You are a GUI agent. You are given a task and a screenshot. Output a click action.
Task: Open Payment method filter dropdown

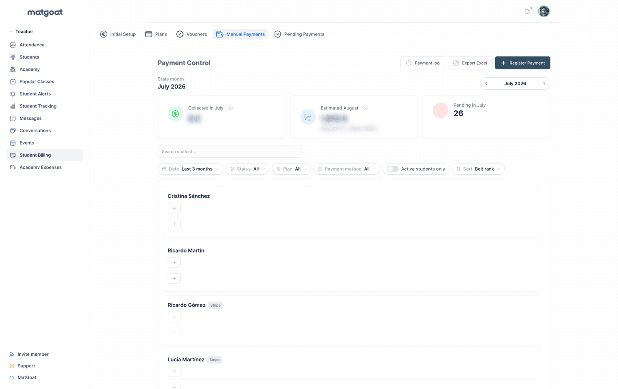(346, 169)
